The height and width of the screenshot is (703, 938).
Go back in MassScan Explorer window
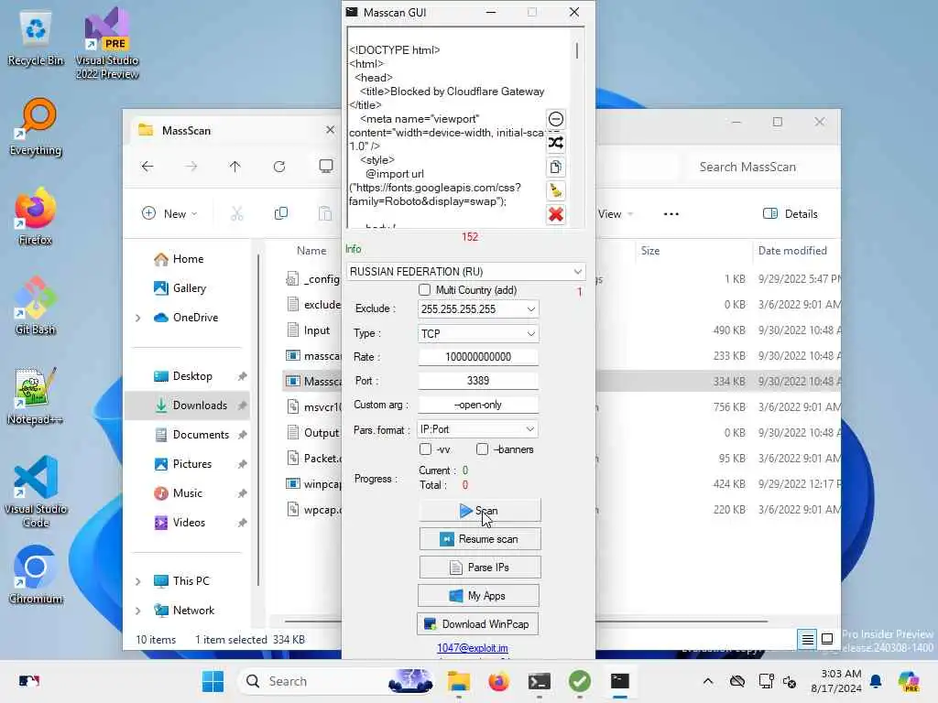pyautogui.click(x=147, y=167)
